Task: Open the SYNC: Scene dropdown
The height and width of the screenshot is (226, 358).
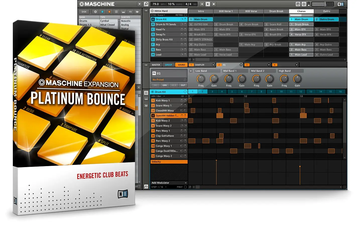Action: [x=158, y=15]
